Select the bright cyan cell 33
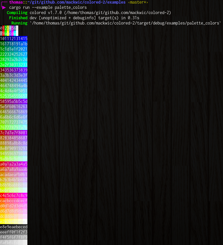 click(25, 65)
